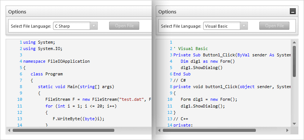The image size is (304, 140).
Task: Collapse the right Options panel with minimize icon
Action: pyautogui.click(x=293, y=12)
